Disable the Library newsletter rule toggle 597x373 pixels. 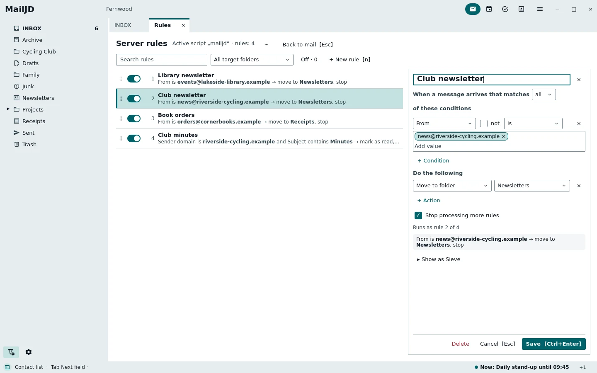[134, 79]
